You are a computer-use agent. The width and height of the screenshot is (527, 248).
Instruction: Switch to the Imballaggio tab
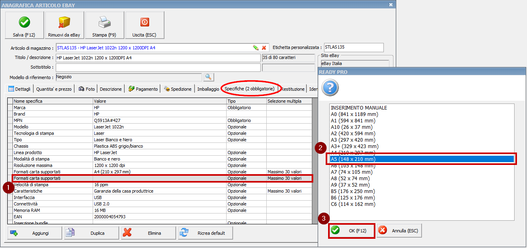(x=208, y=89)
